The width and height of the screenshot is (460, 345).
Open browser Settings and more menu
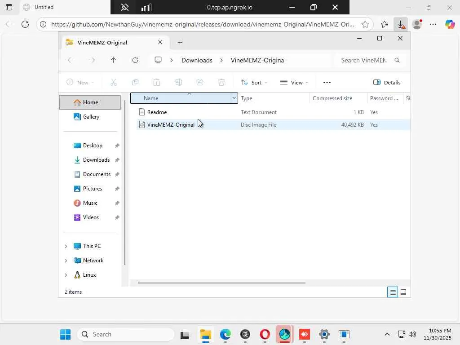click(433, 24)
